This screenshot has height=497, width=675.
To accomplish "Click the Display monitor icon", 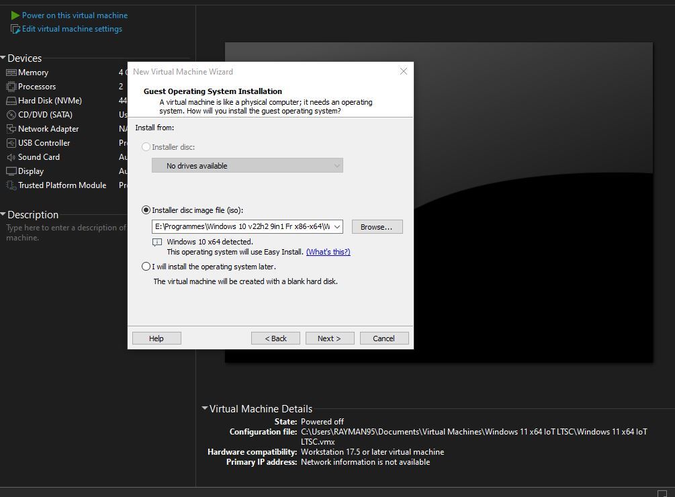I will pyautogui.click(x=11, y=171).
